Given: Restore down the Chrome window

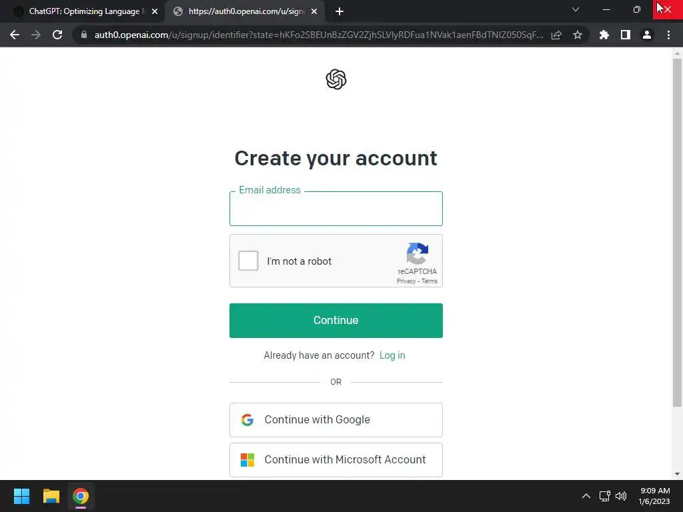Looking at the screenshot, I should 637,9.
